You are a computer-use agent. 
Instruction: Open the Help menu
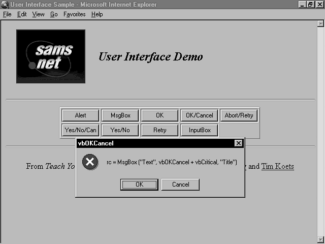97,14
